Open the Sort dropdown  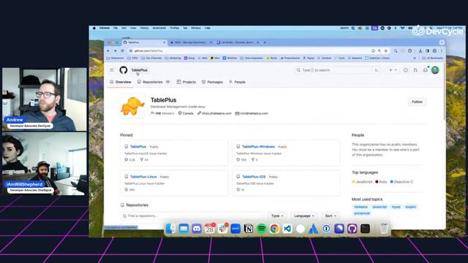(330, 216)
